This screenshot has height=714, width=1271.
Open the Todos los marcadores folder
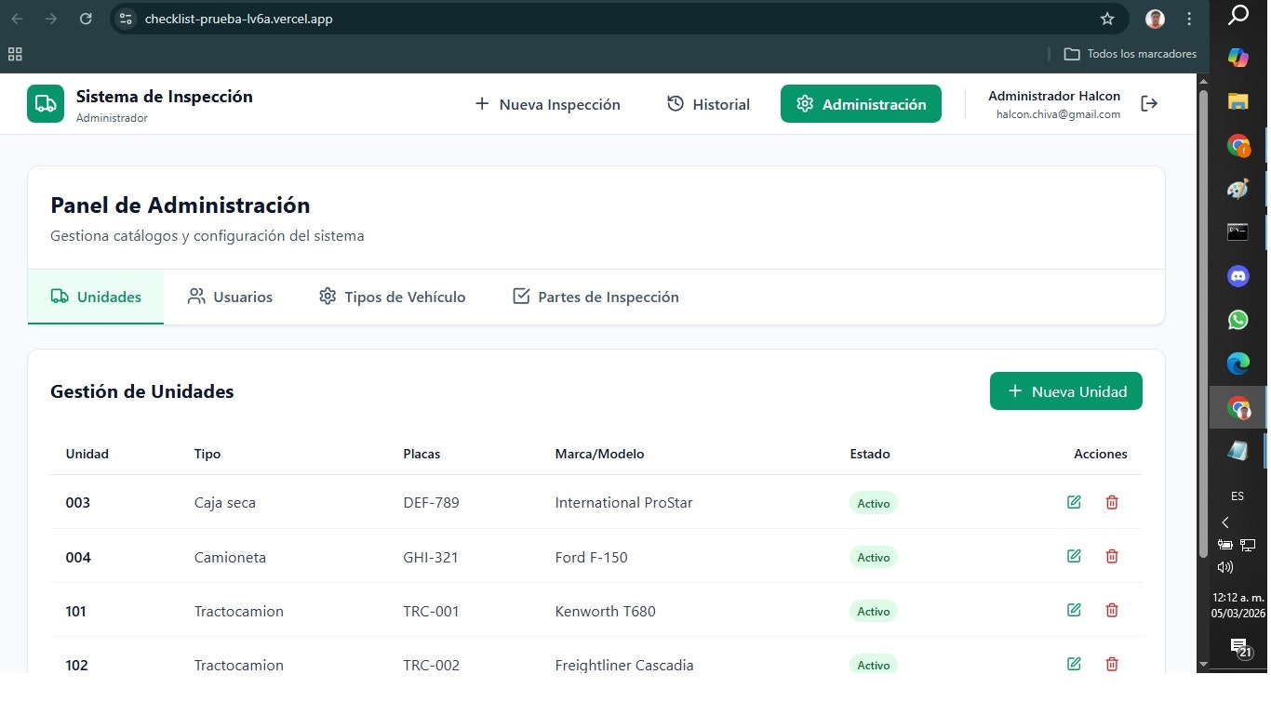coord(1130,54)
